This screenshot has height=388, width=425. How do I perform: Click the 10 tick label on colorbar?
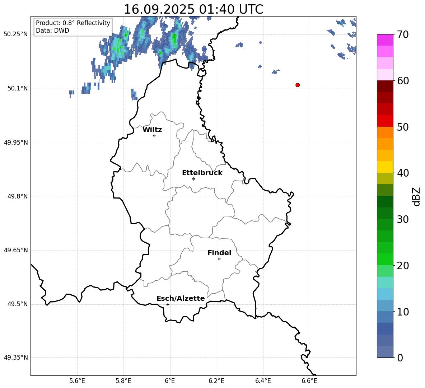403,312
